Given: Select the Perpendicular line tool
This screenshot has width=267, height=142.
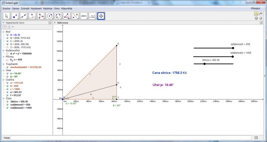Looking at the screenshot, I should tap(32, 16).
